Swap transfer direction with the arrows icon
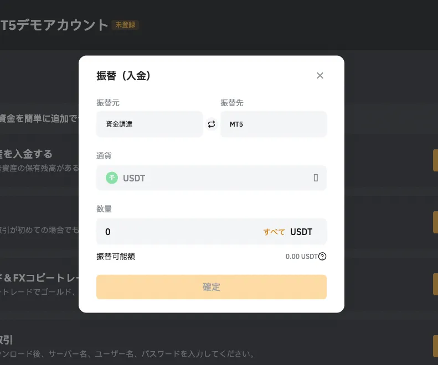Image resolution: width=438 pixels, height=365 pixels. 212,124
